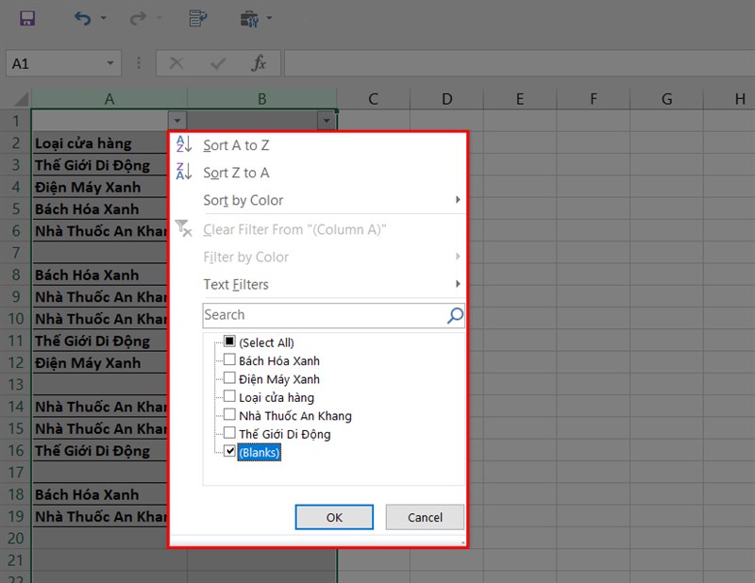Image resolution: width=755 pixels, height=583 pixels.
Task: Click the filter Search input field
Action: pyautogui.click(x=321, y=315)
